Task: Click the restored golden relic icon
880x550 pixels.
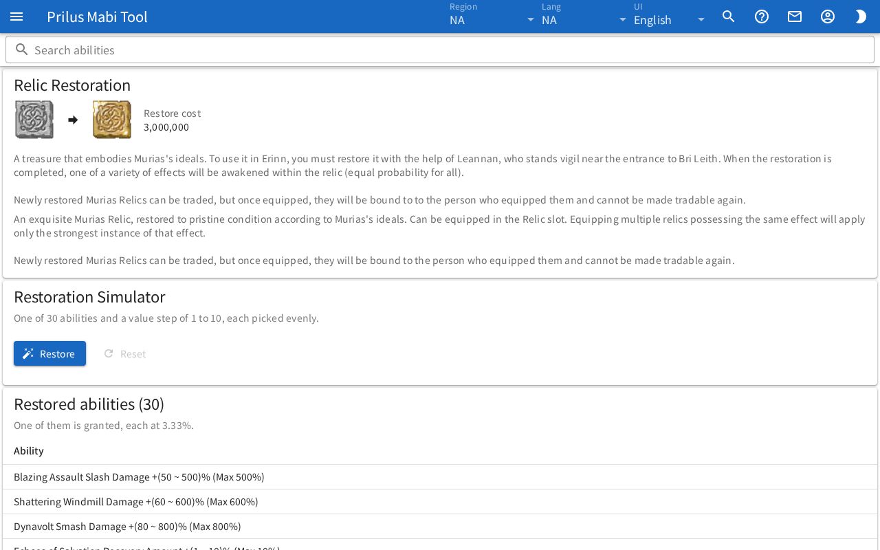Action: click(112, 120)
